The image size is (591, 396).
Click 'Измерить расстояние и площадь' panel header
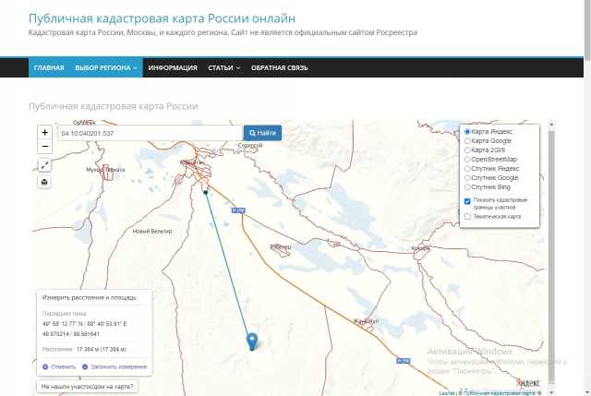tap(89, 297)
